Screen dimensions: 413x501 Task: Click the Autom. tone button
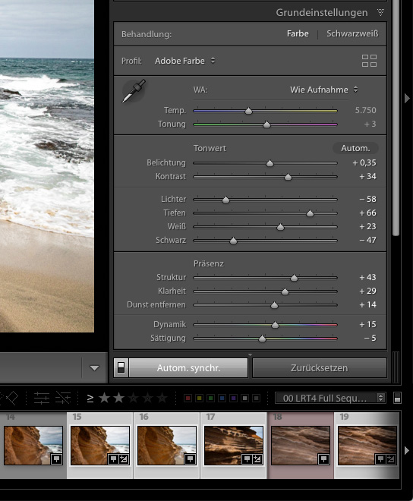point(355,148)
